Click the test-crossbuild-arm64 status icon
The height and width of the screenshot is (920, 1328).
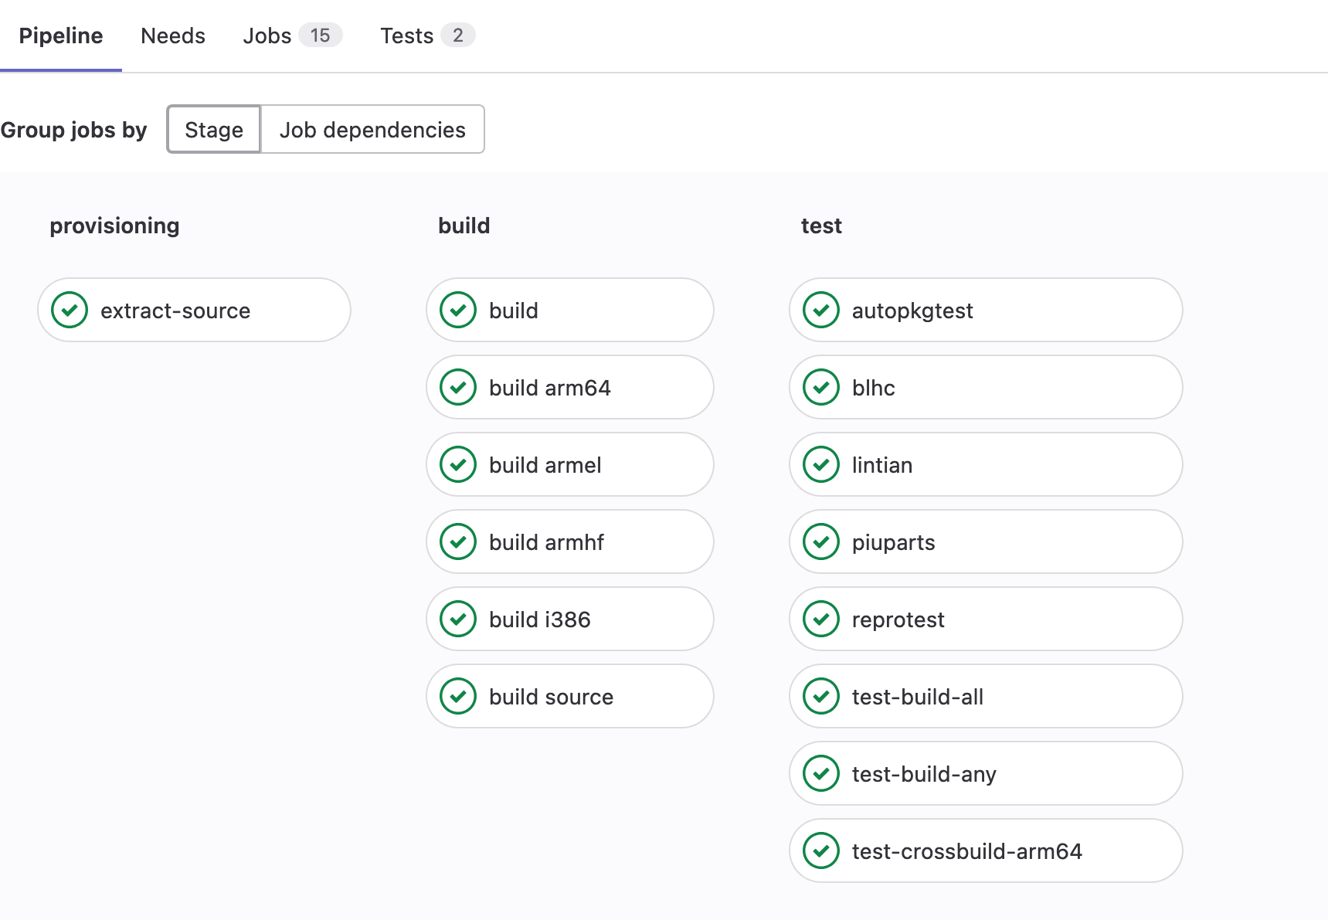click(x=821, y=850)
